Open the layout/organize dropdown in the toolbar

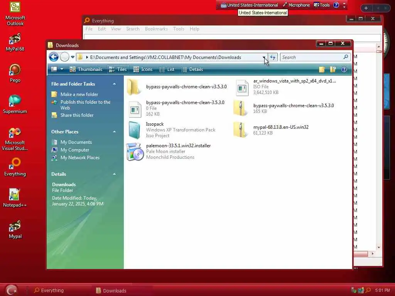(x=57, y=69)
